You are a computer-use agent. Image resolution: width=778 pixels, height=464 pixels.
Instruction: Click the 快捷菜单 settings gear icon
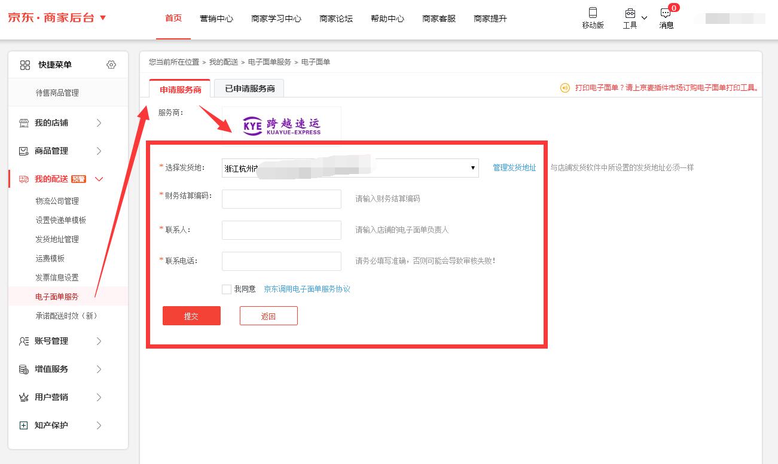coord(111,65)
